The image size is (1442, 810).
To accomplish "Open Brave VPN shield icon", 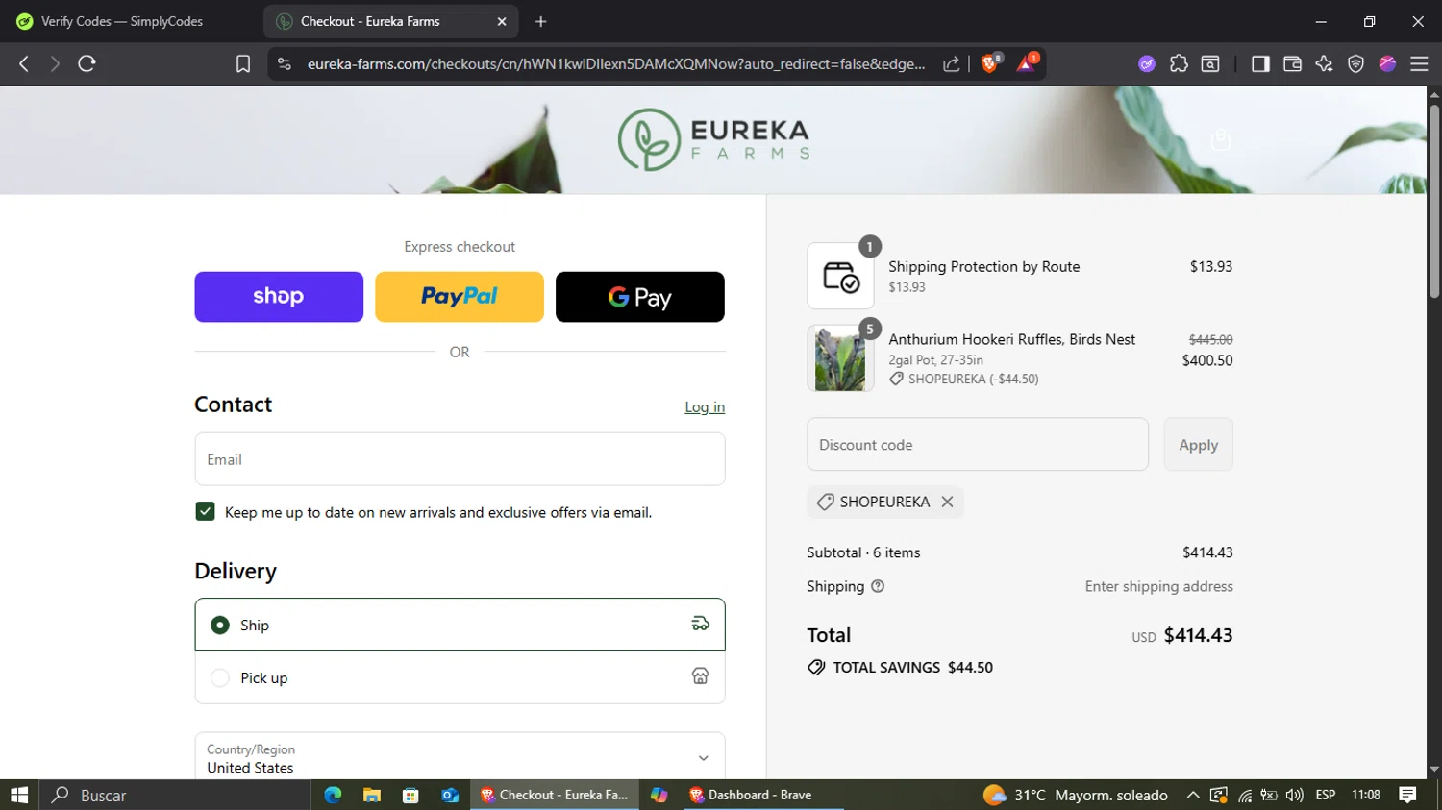I will coord(1355,63).
